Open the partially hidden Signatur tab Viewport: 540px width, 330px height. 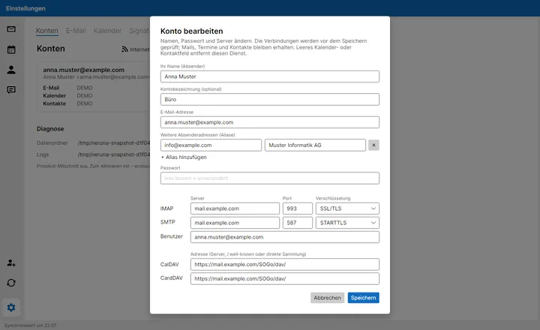[x=139, y=31]
